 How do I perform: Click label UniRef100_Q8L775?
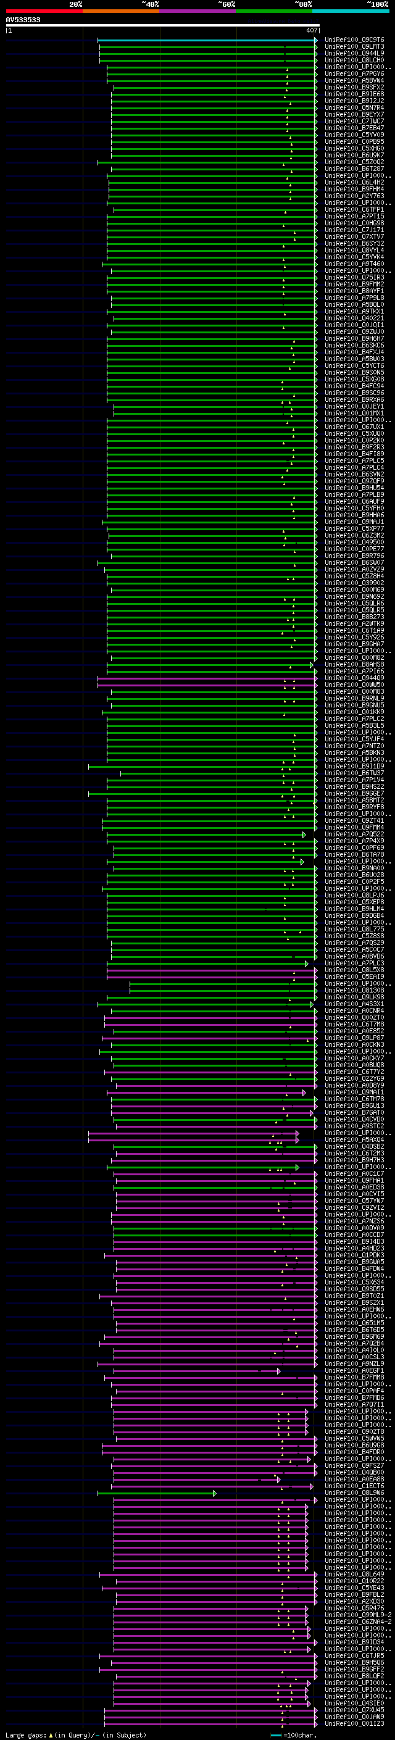(354, 930)
